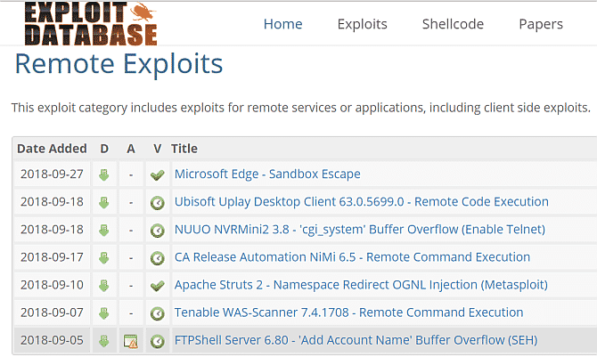Click verified checkmark for Apache Struts 2
Image resolution: width=597 pixels, height=357 pixels.
[157, 286]
